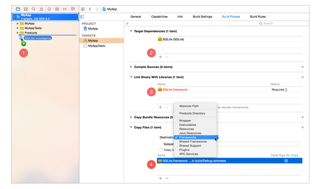The image size is (318, 189).
Task: Collapse the Copy Files section
Action: [x=131, y=127]
